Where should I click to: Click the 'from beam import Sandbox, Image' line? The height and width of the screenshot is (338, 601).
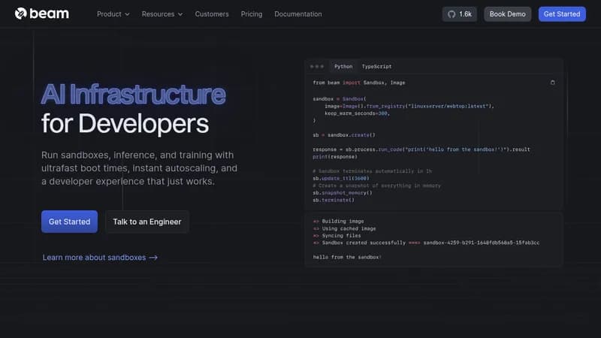coord(359,83)
